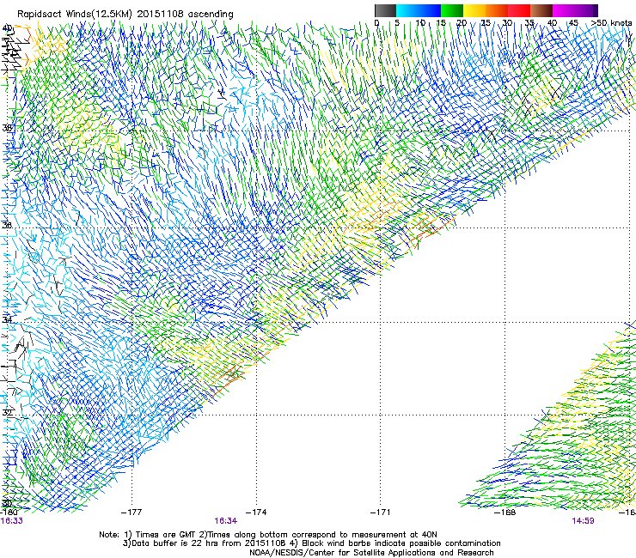Click the blue 10-15 knots color segment
This screenshot has height=558, width=636.
click(430, 10)
